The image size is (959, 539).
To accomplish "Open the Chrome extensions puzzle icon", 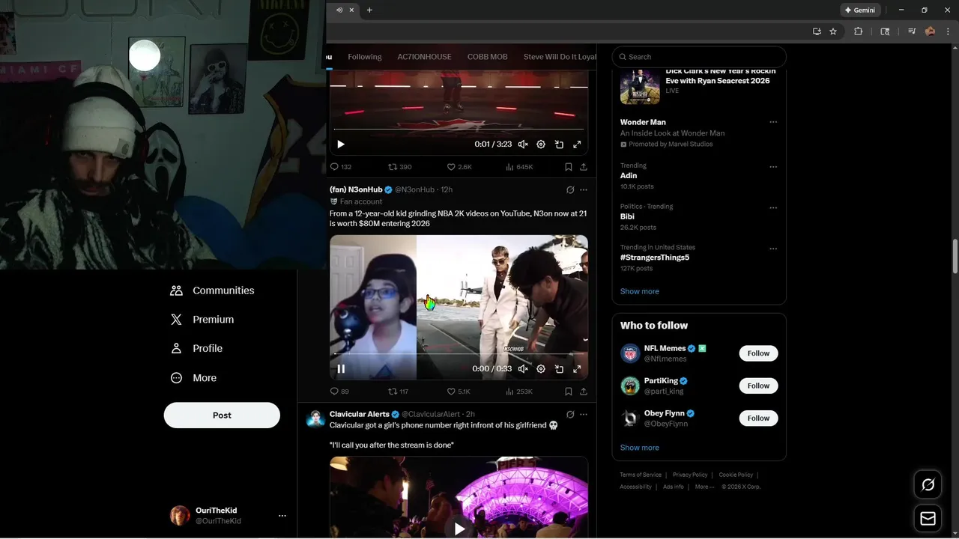I will 859,31.
